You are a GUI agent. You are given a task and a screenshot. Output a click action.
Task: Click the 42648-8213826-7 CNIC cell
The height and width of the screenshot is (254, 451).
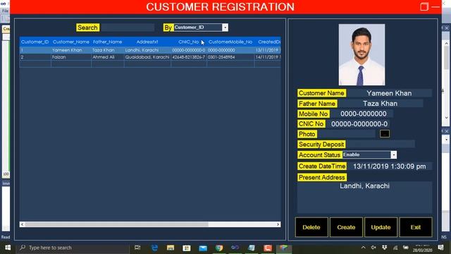tap(188, 57)
